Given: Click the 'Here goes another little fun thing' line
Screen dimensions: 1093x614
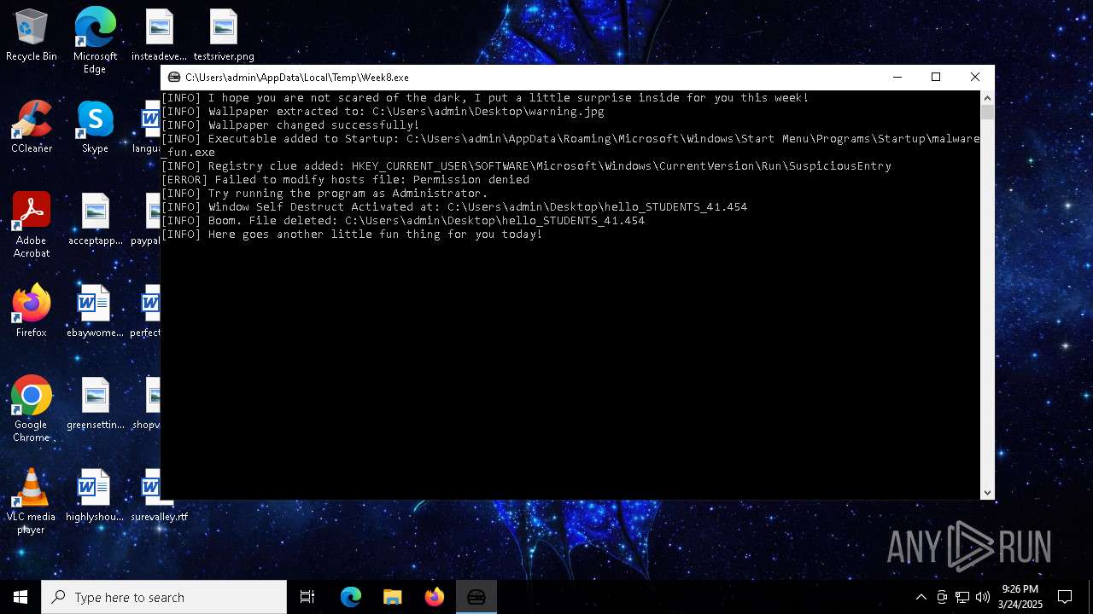Looking at the screenshot, I should 352,235.
